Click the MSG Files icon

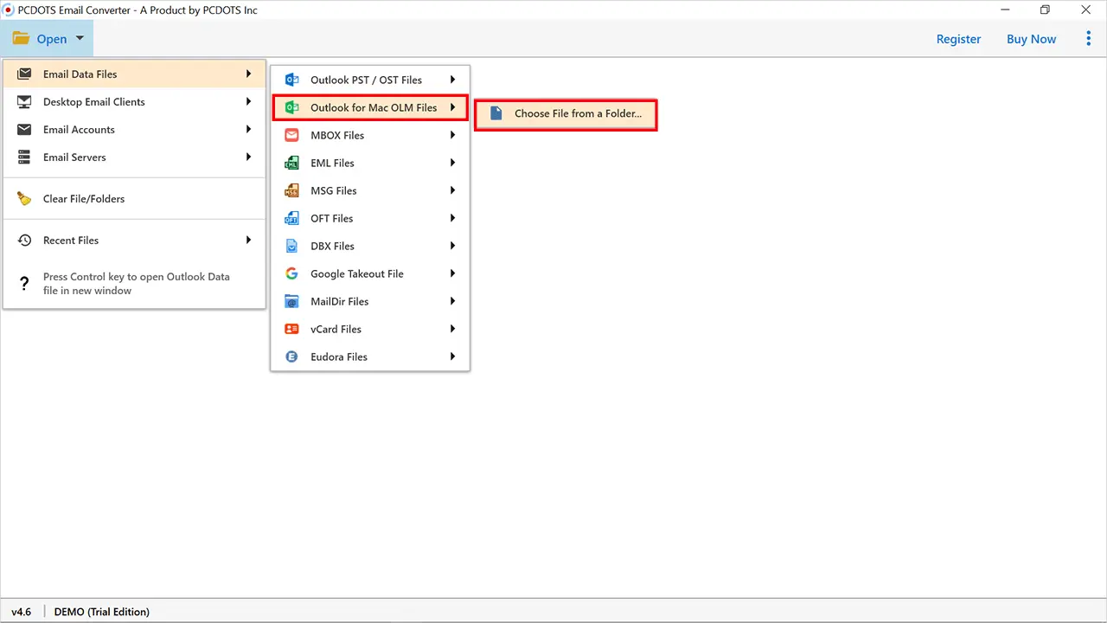292,190
